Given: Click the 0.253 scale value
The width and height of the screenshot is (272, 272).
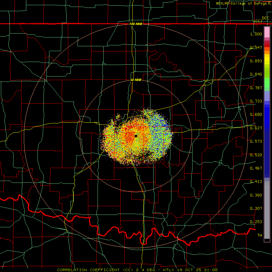Looking at the screenshot, I should click(x=256, y=222).
